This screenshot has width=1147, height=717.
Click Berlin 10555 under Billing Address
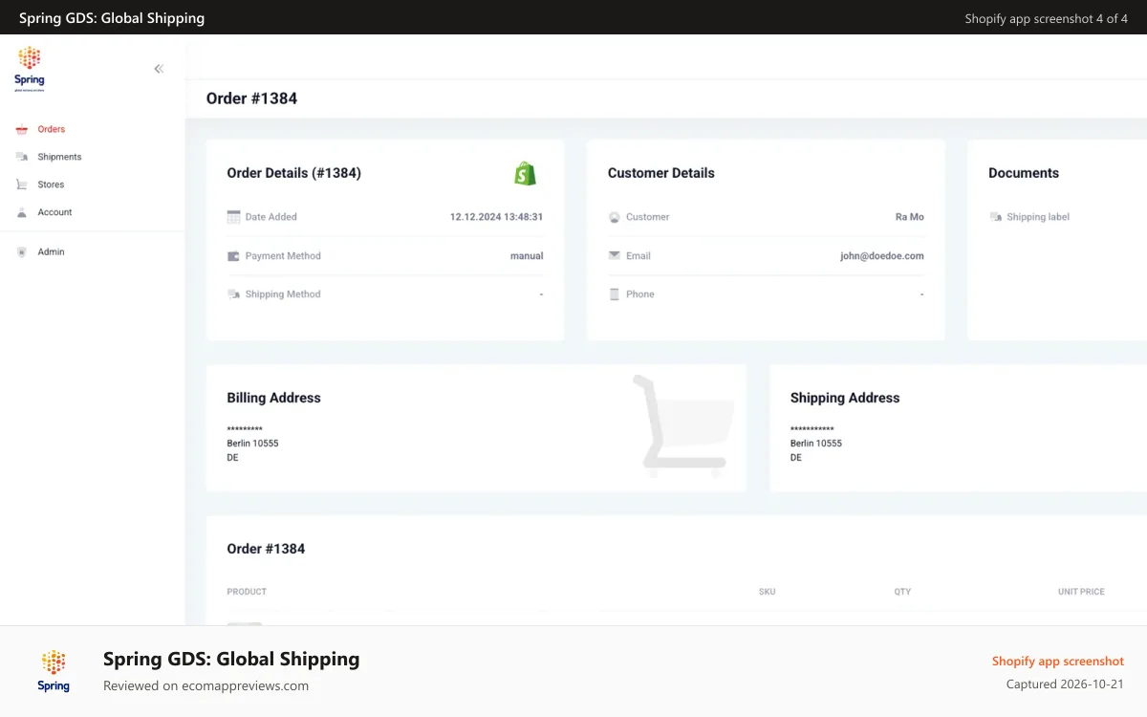252,444
